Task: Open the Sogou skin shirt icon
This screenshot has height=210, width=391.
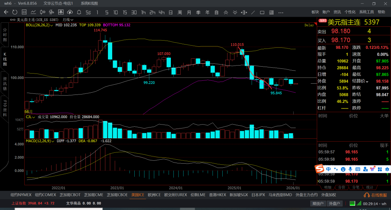Action: (373, 169)
